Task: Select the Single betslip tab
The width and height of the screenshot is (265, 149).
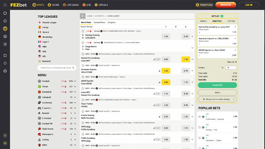Action: pos(203,21)
